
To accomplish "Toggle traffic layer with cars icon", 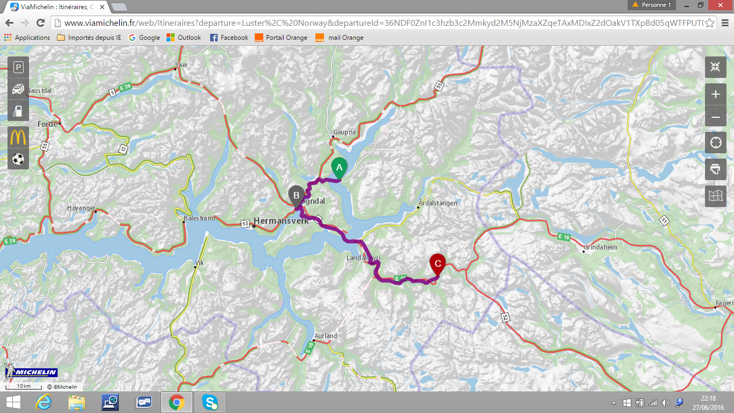I will pyautogui.click(x=18, y=89).
